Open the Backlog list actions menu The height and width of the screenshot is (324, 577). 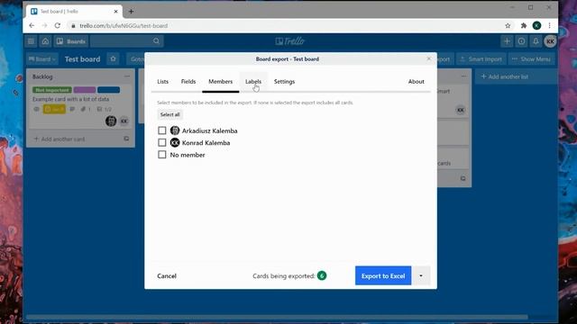pos(127,76)
